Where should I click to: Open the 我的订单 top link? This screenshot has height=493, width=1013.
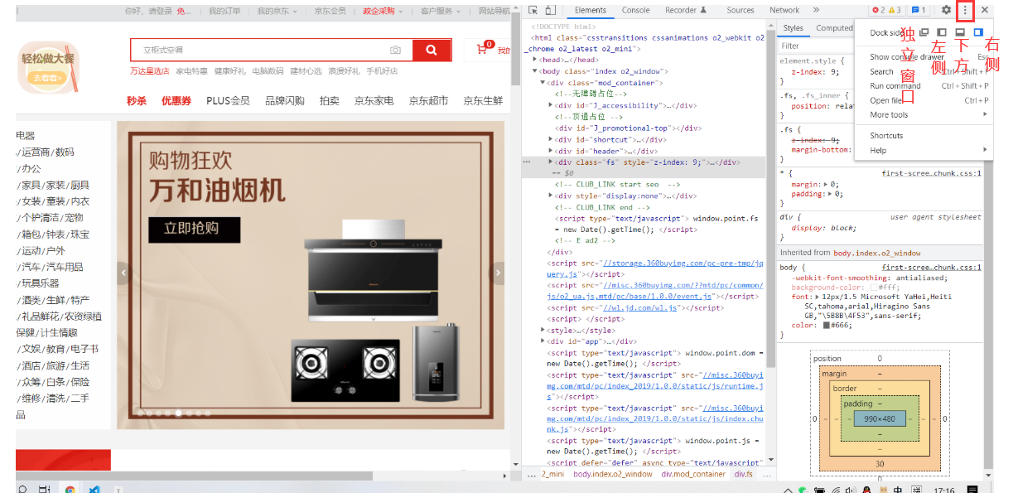(x=224, y=11)
